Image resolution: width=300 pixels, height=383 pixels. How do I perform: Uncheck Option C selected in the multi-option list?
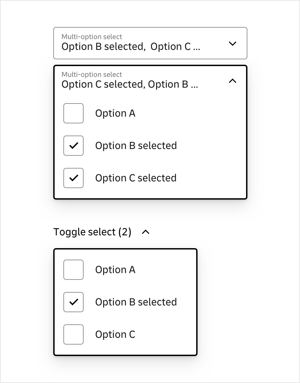coord(73,178)
